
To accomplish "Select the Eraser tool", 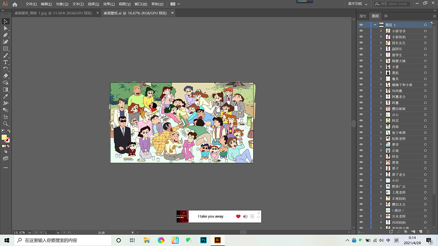I will click(5, 76).
